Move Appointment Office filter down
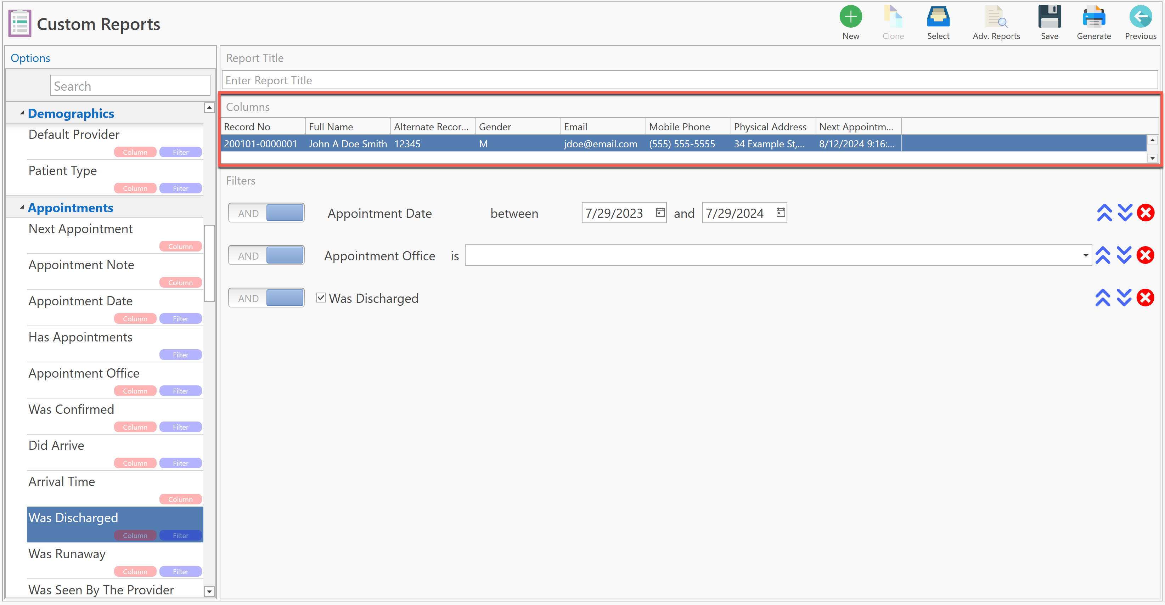 tap(1124, 255)
